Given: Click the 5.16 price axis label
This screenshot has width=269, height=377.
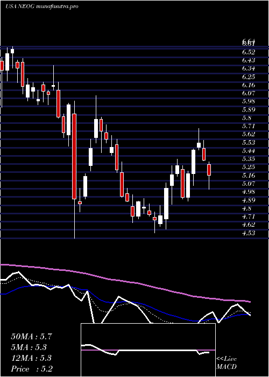Looking at the screenshot, I should point(249,176).
